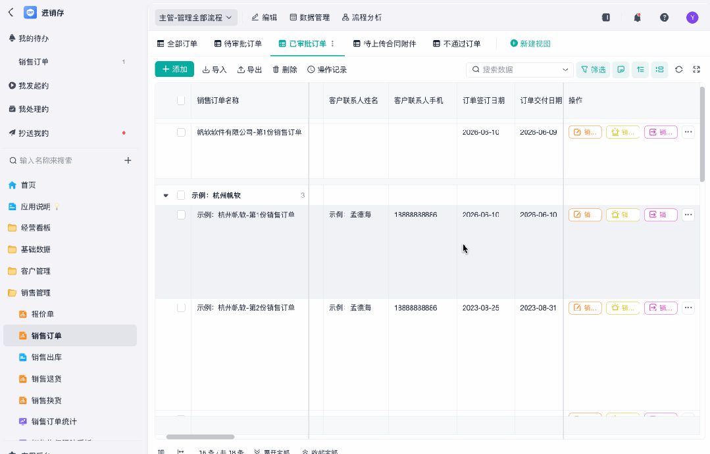Click the refresh icon in the toolbar
The image size is (710, 454).
click(679, 70)
